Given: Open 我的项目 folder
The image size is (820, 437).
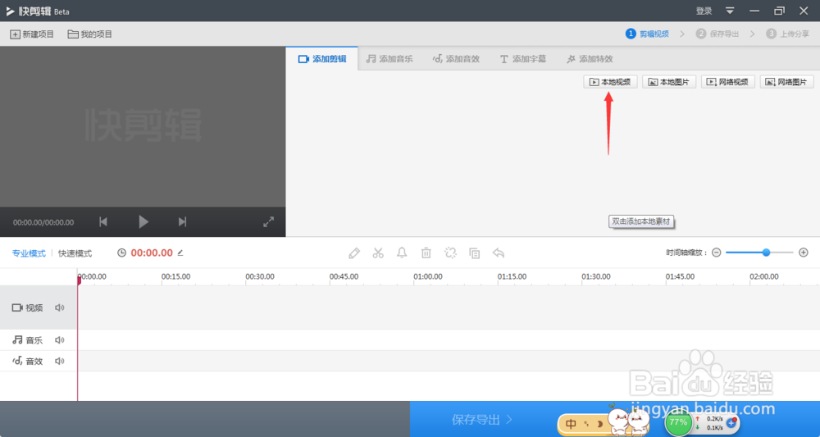Looking at the screenshot, I should pyautogui.click(x=90, y=34).
